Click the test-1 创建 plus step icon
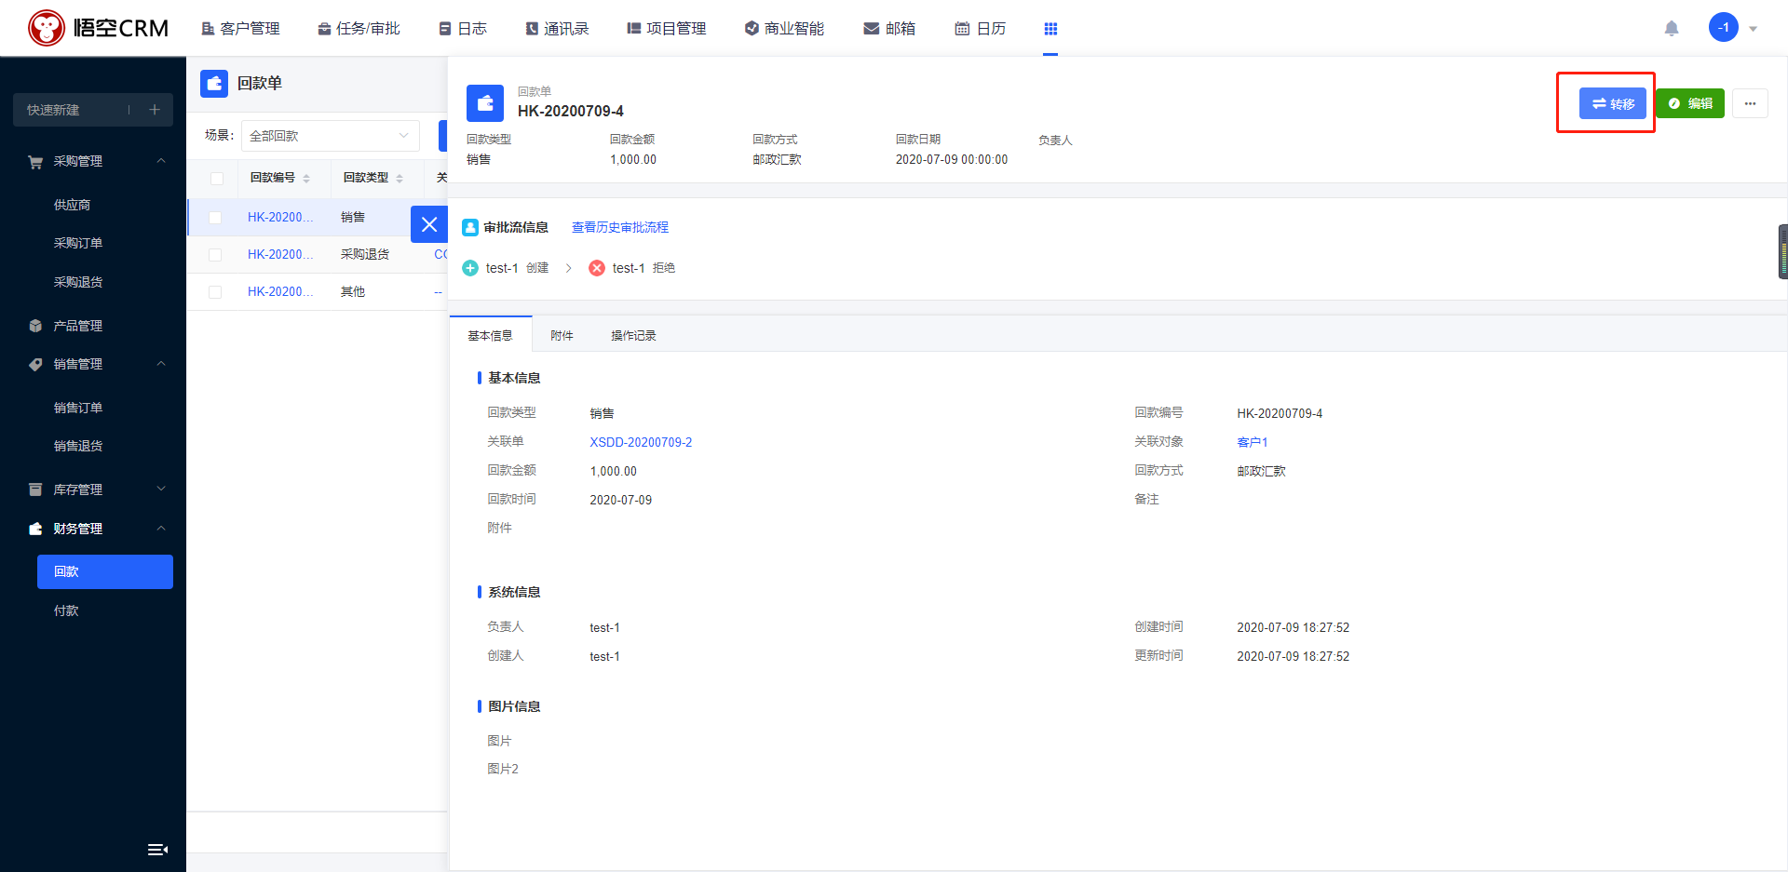This screenshot has height=872, width=1788. 470,268
